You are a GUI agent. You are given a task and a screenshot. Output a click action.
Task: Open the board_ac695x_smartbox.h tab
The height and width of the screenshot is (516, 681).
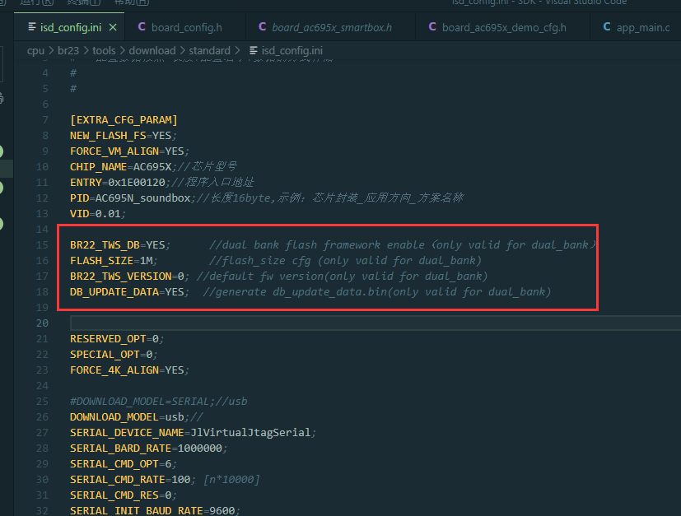(x=330, y=27)
